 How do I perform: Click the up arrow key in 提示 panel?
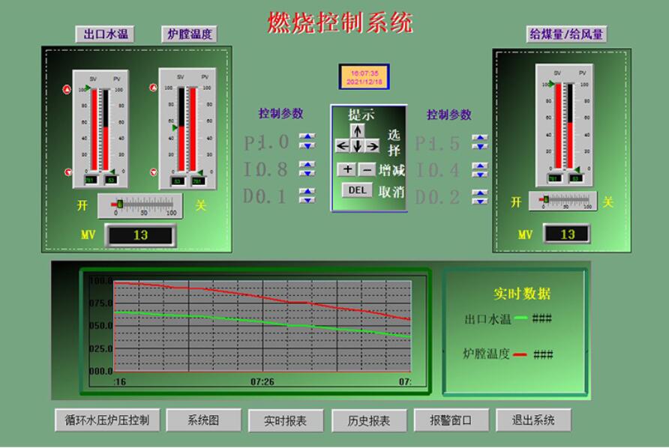[358, 131]
